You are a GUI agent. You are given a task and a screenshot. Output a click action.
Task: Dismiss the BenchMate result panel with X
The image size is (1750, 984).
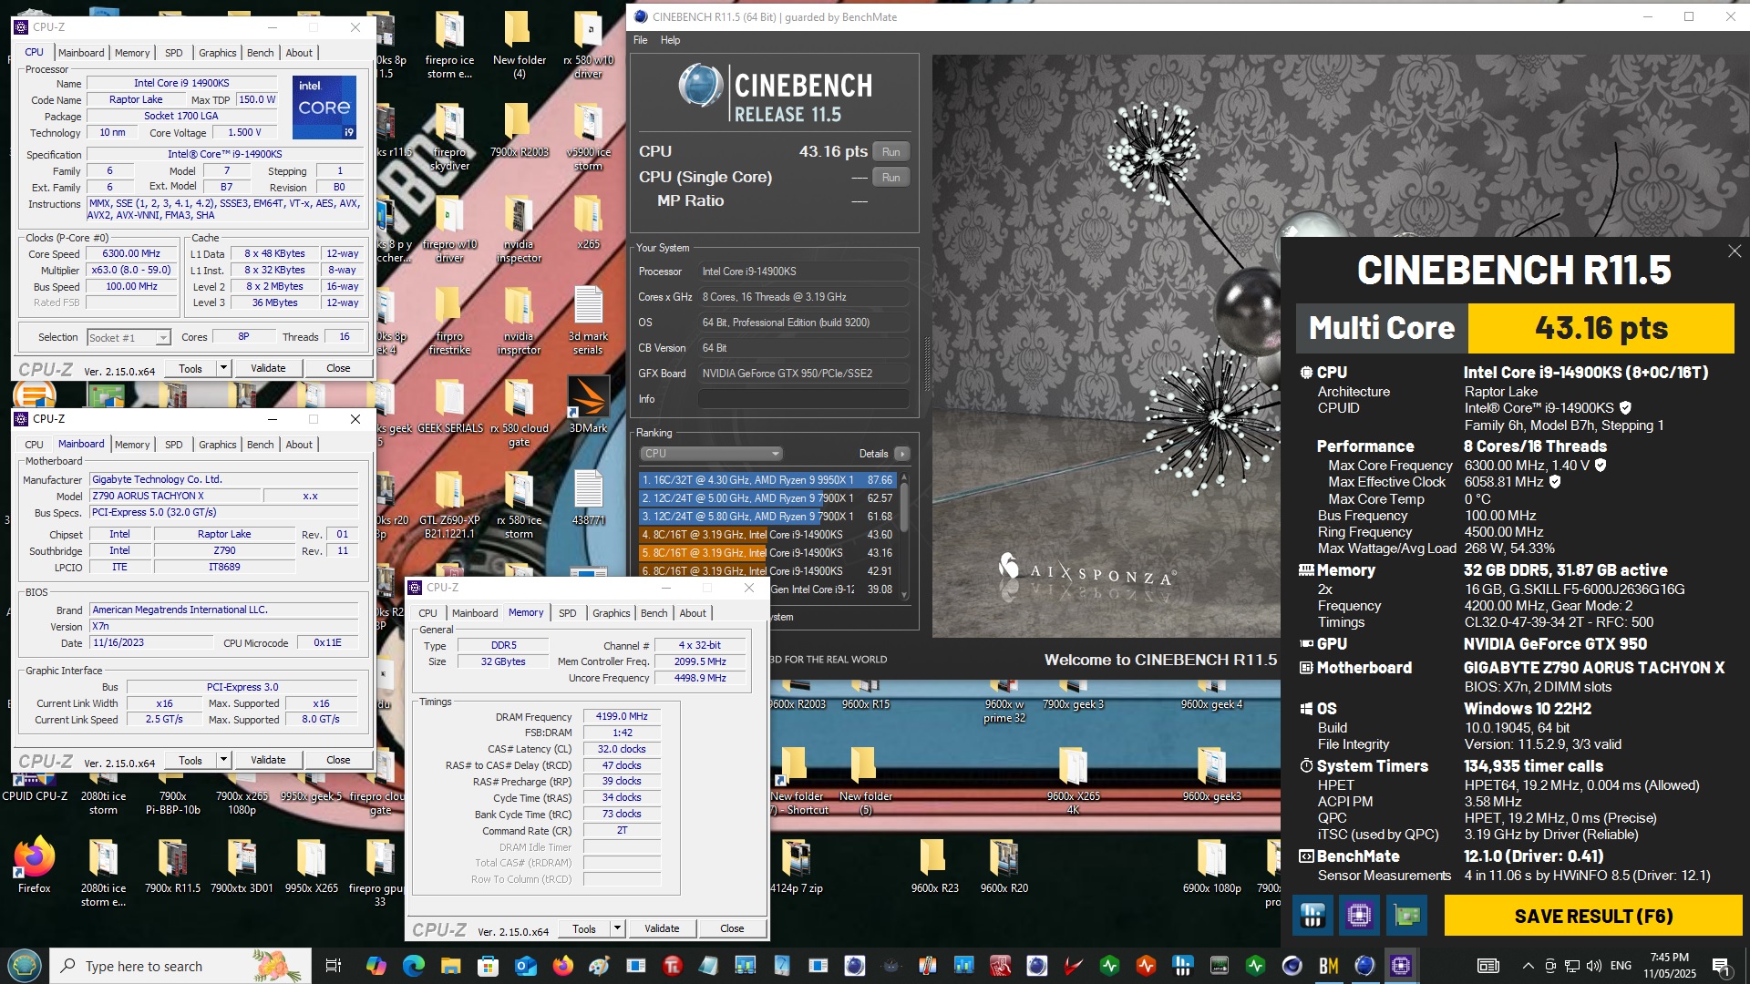1735,251
